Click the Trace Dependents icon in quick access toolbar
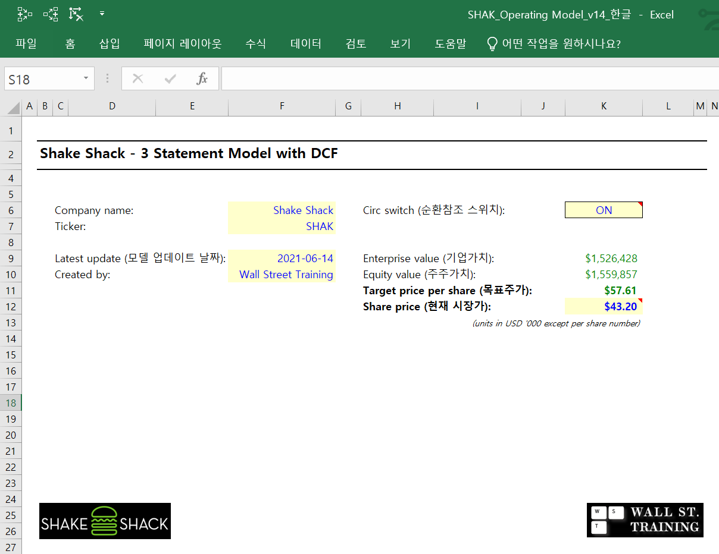719x554 pixels. 51,14
